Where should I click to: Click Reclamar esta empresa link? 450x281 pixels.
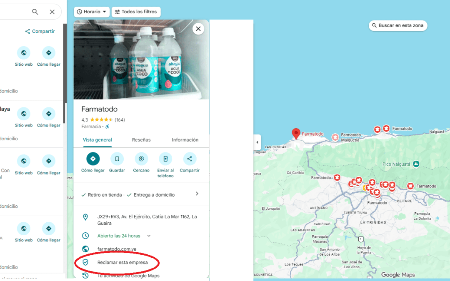[122, 262]
